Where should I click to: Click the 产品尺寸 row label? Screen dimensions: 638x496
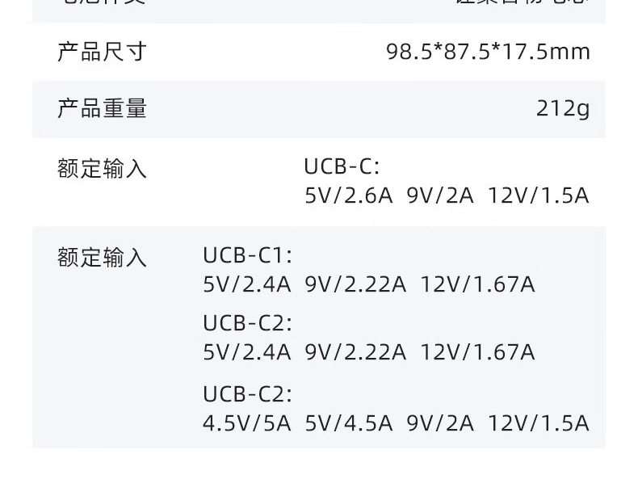tap(102, 52)
